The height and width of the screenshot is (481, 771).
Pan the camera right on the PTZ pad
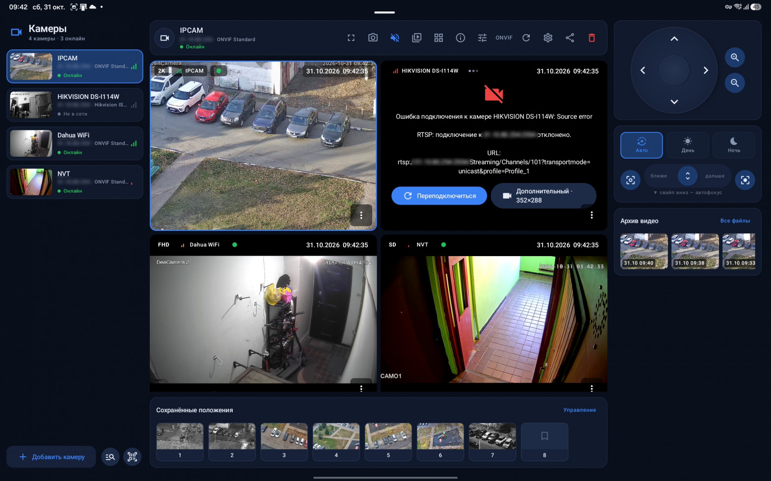(x=706, y=70)
